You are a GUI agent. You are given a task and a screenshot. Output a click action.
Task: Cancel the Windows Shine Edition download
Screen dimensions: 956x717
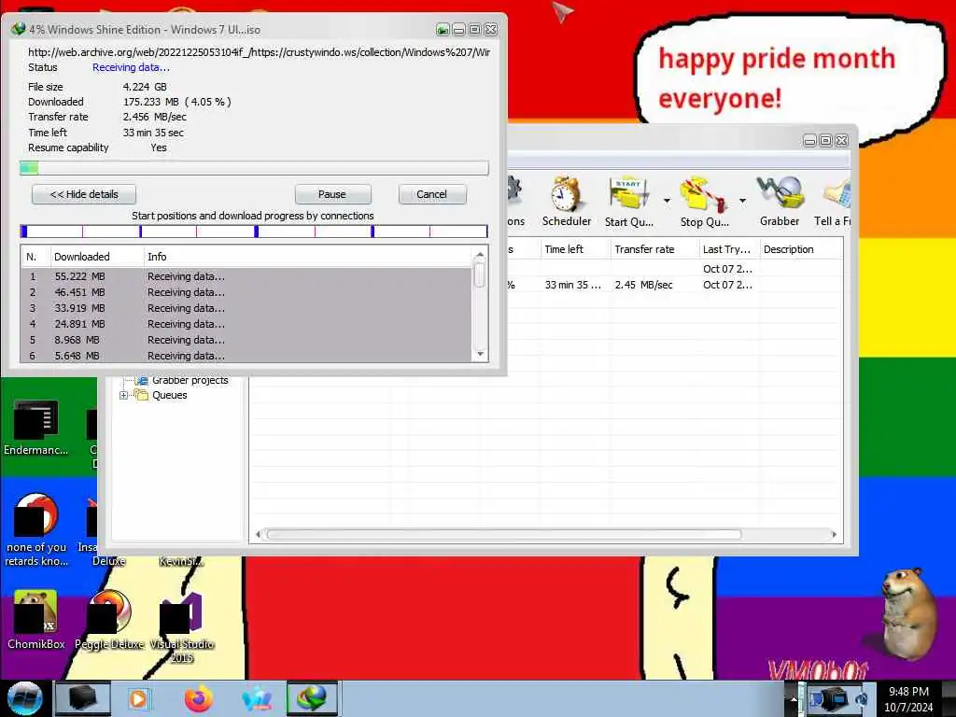pyautogui.click(x=431, y=194)
